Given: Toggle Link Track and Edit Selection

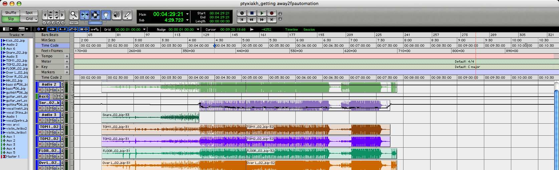Looking at the screenshot, I should [84, 29].
